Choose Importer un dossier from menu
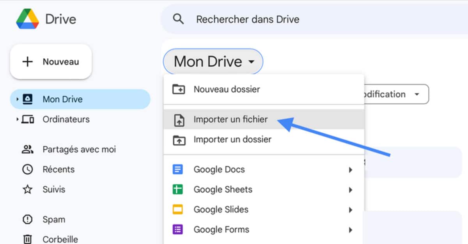The width and height of the screenshot is (468, 244). [232, 139]
